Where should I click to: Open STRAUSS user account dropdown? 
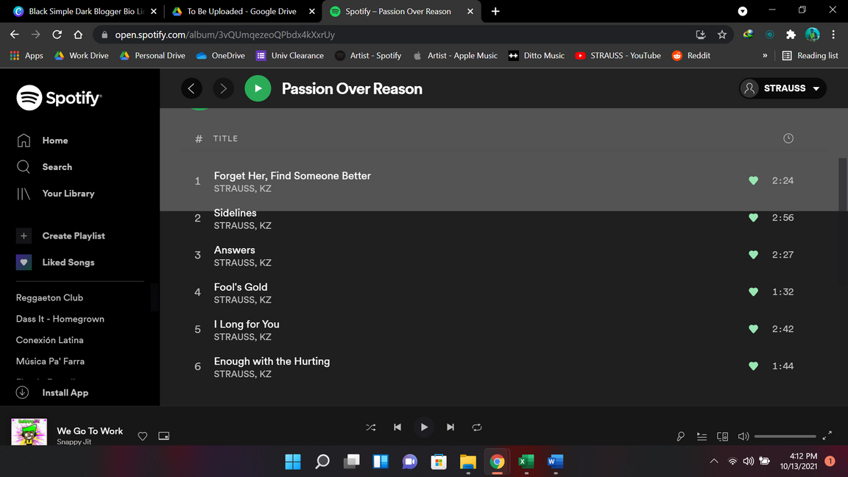pos(782,88)
